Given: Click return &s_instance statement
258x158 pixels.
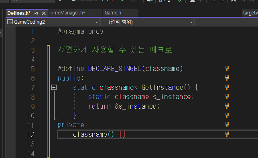Looking at the screenshot, I should [124, 106].
